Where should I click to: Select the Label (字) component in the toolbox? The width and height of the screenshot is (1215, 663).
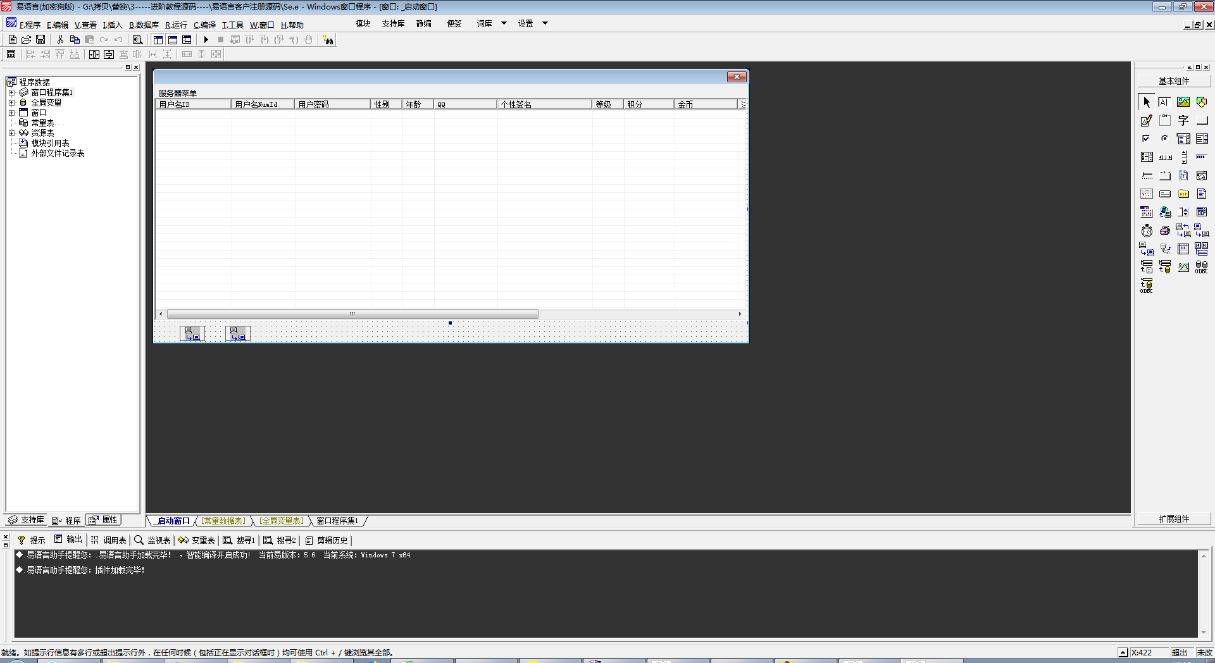tap(1183, 120)
